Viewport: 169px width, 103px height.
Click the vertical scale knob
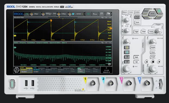[127, 68]
